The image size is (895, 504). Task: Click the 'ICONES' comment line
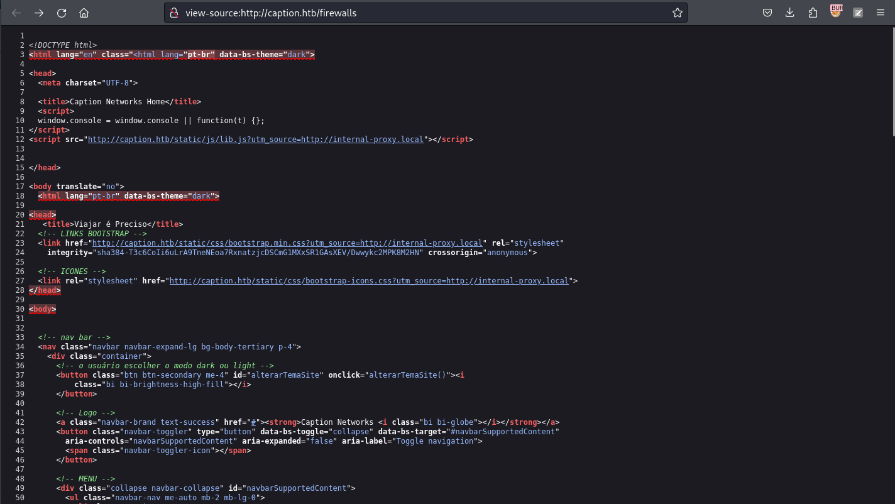tap(72, 271)
